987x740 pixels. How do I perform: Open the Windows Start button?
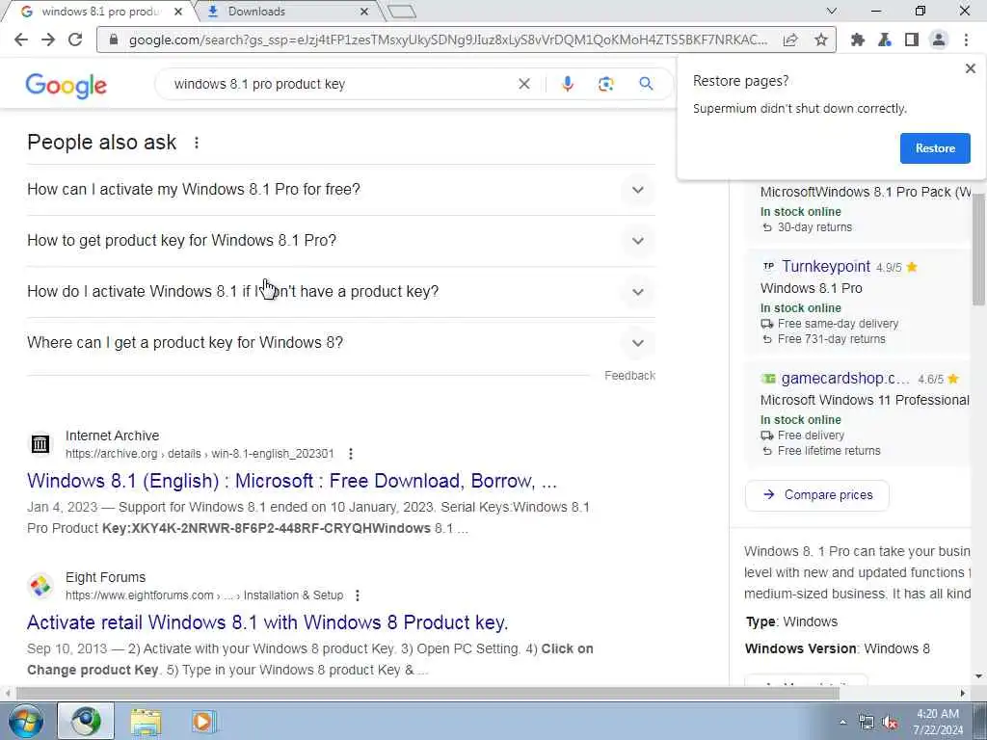coord(26,721)
